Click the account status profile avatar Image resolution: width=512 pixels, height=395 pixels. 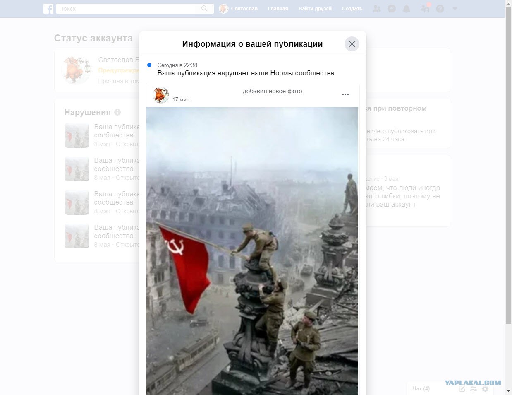coord(76,70)
